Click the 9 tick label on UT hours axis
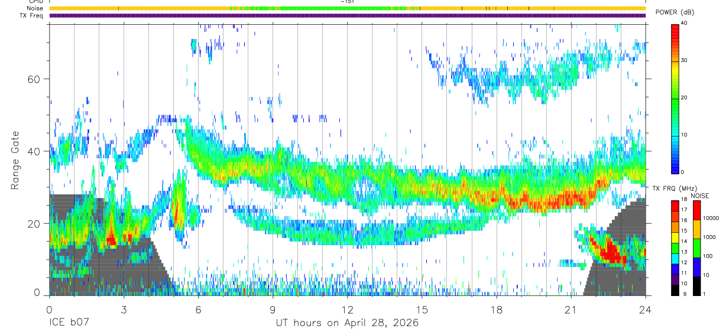The height and width of the screenshot is (335, 726). (273, 309)
